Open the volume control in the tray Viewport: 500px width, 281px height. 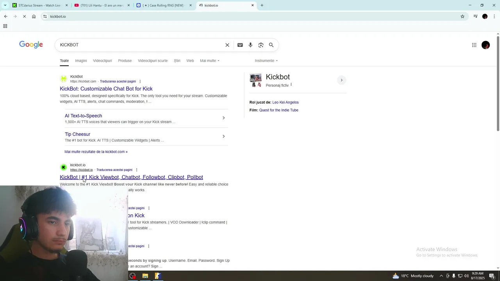point(466,276)
